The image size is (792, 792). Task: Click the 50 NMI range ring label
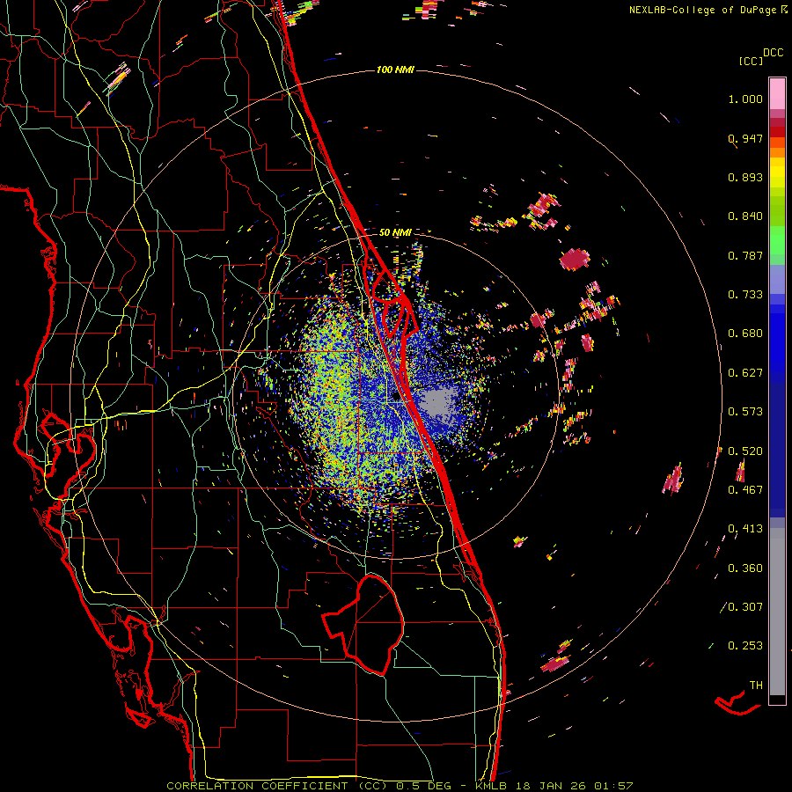coord(395,232)
